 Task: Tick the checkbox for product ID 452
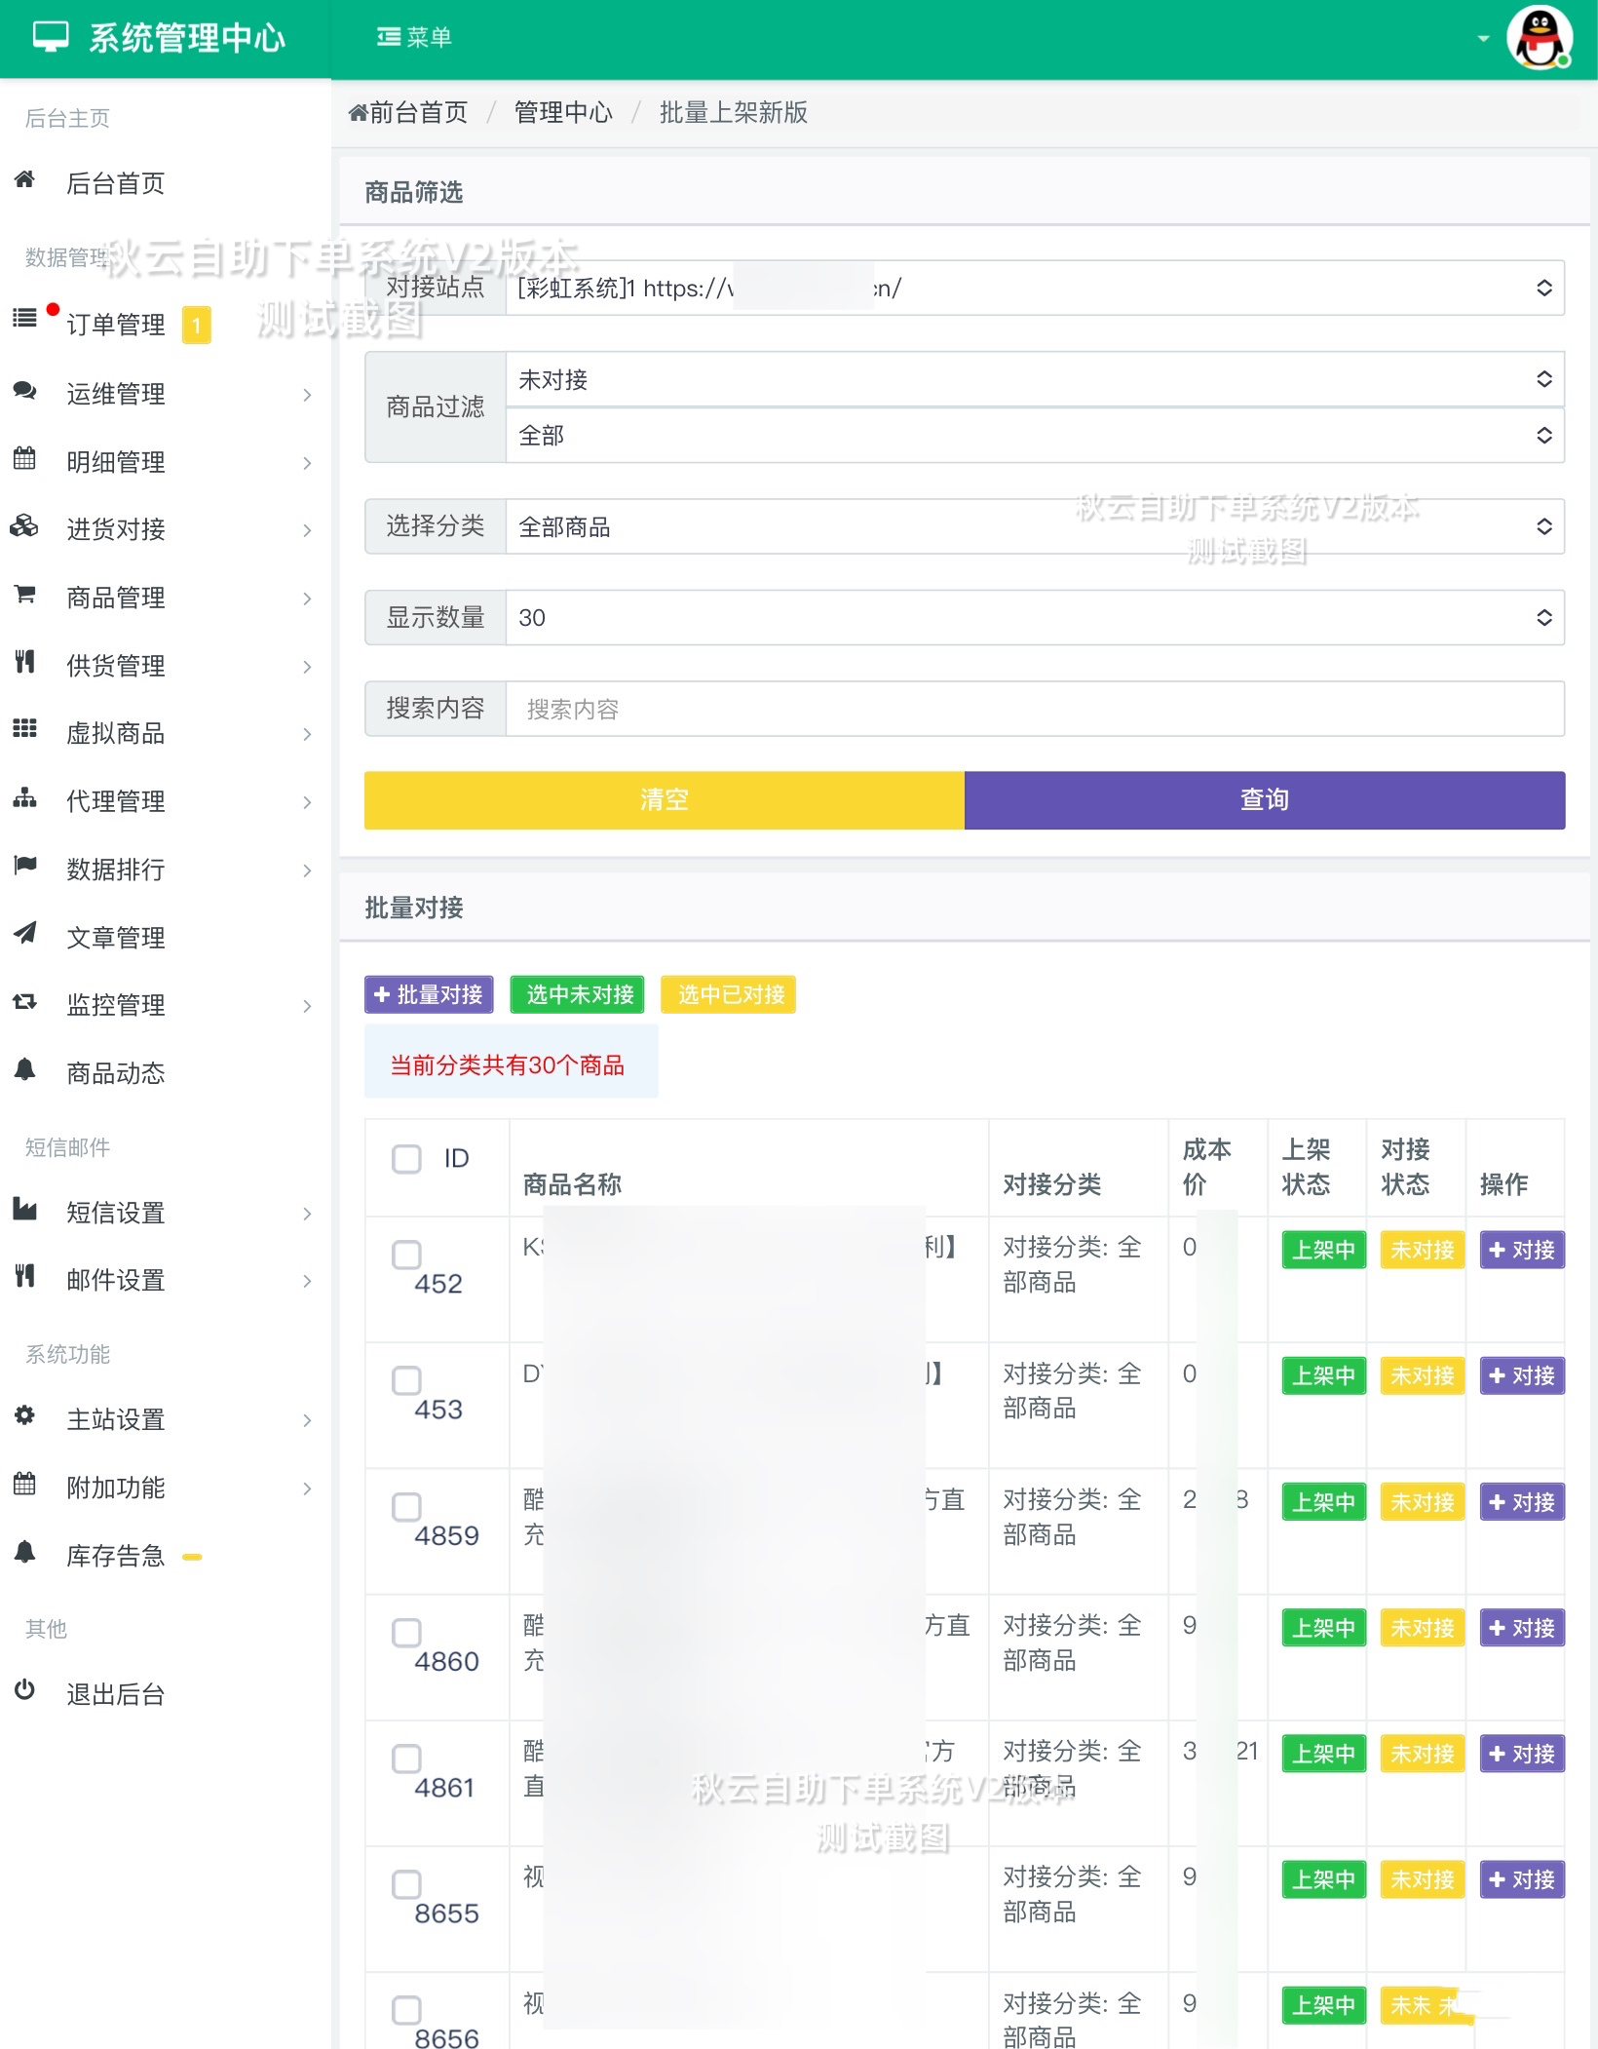click(406, 1256)
